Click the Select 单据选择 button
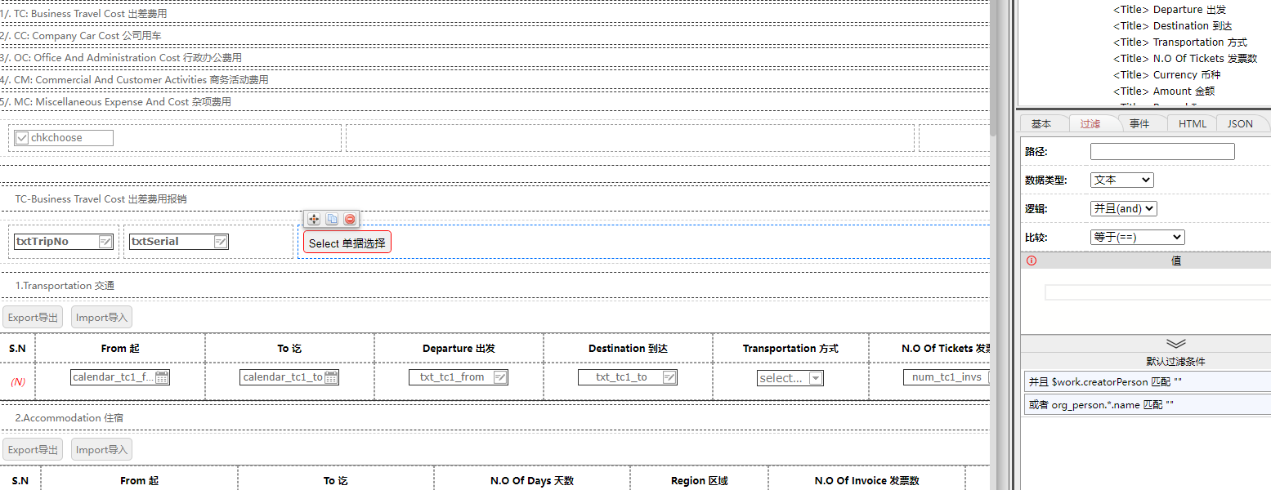Screen dimensions: 1271x490 point(347,243)
